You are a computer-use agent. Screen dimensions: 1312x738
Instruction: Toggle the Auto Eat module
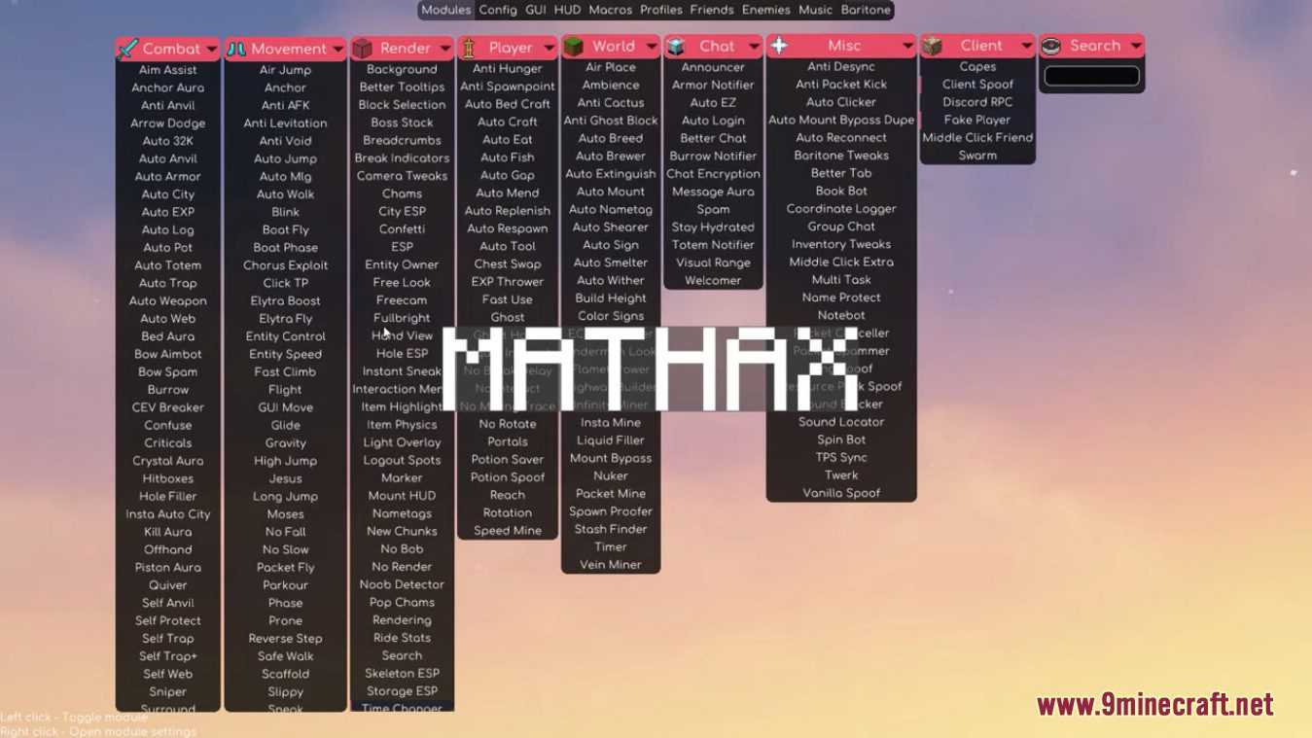pyautogui.click(x=508, y=140)
